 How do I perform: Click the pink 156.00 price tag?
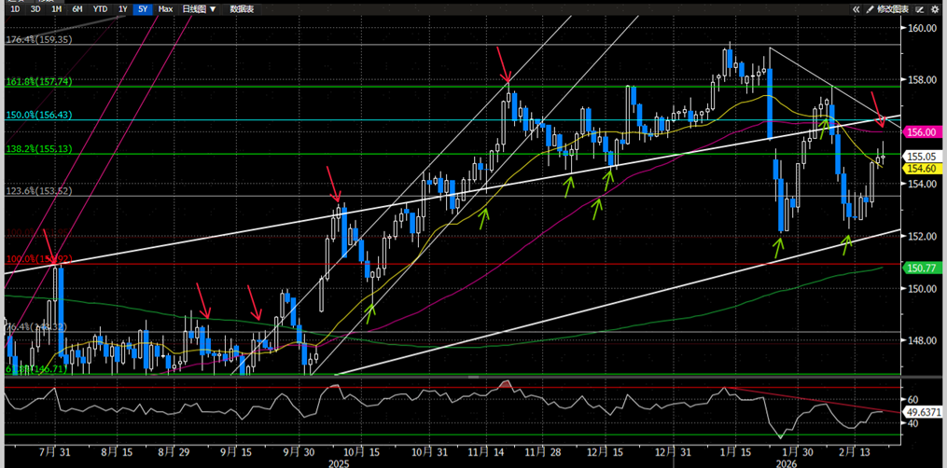(x=922, y=131)
